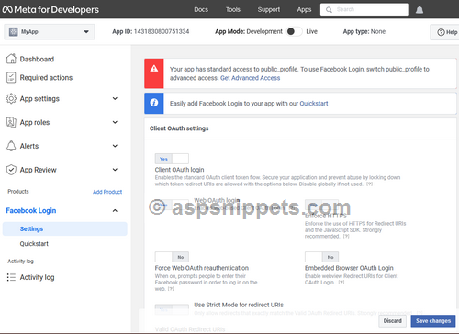Viewport: 459px width, 334px height.
Task: Click the Force Web OAuth reauthentication [?] mark
Action: click(171, 289)
